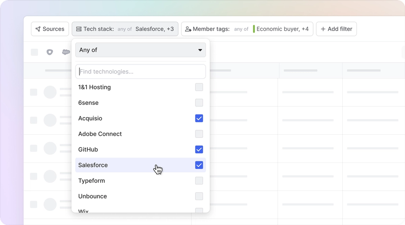Uncheck the Salesforce checkbox
This screenshot has height=225, width=405.
(199, 165)
